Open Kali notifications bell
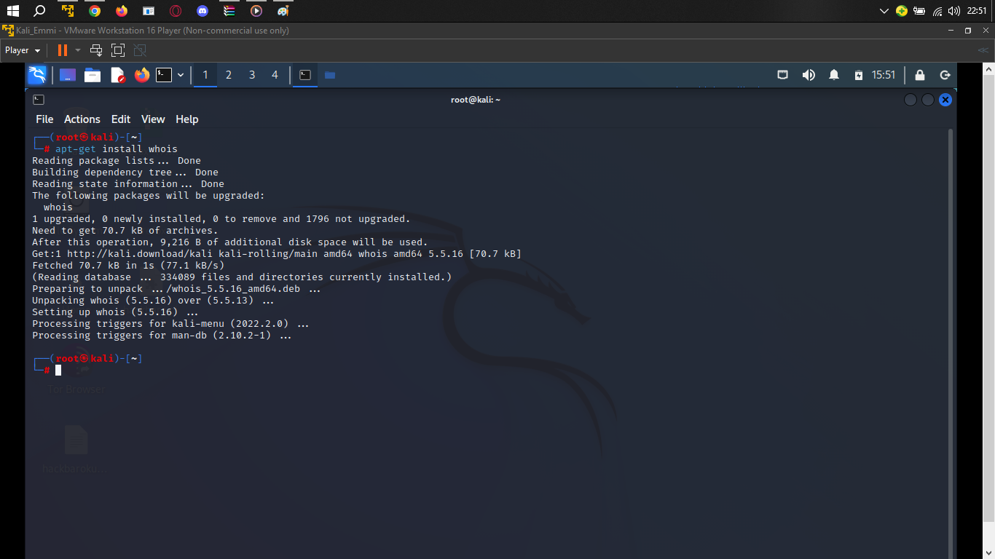The height and width of the screenshot is (559, 995). (x=834, y=75)
